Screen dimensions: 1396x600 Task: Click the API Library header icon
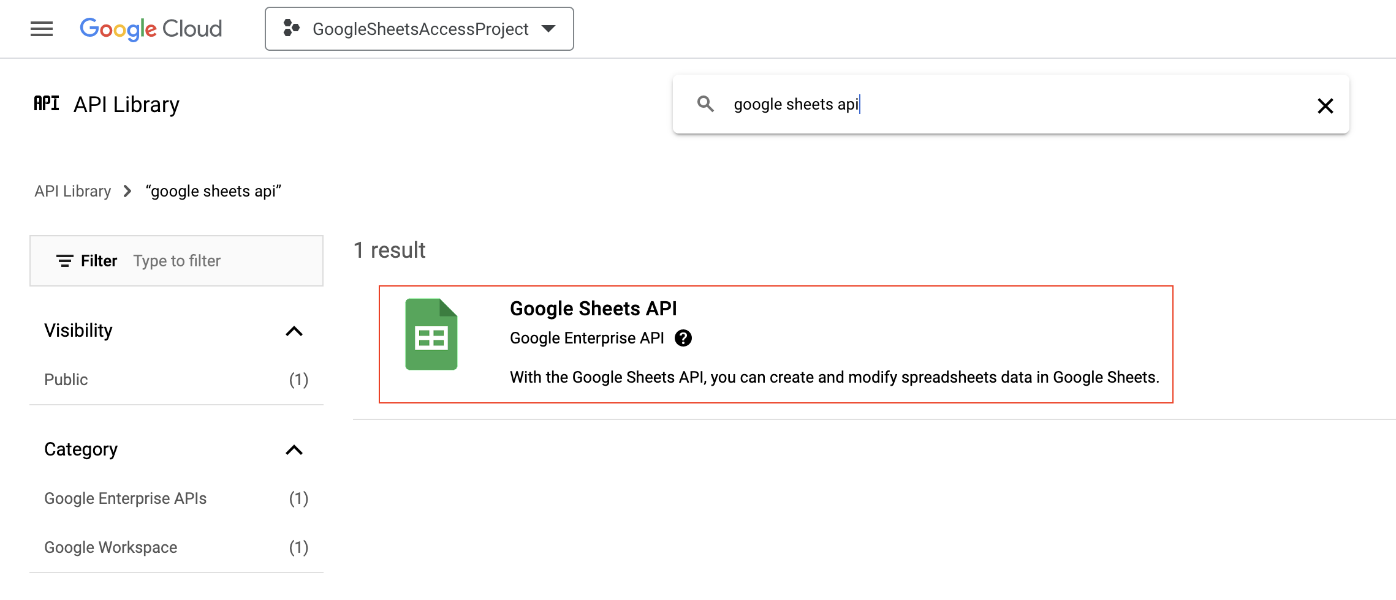(47, 103)
